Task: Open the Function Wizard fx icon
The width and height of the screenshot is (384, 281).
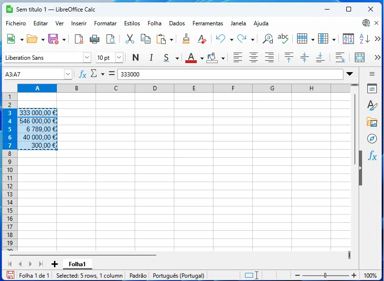Action: [x=82, y=74]
